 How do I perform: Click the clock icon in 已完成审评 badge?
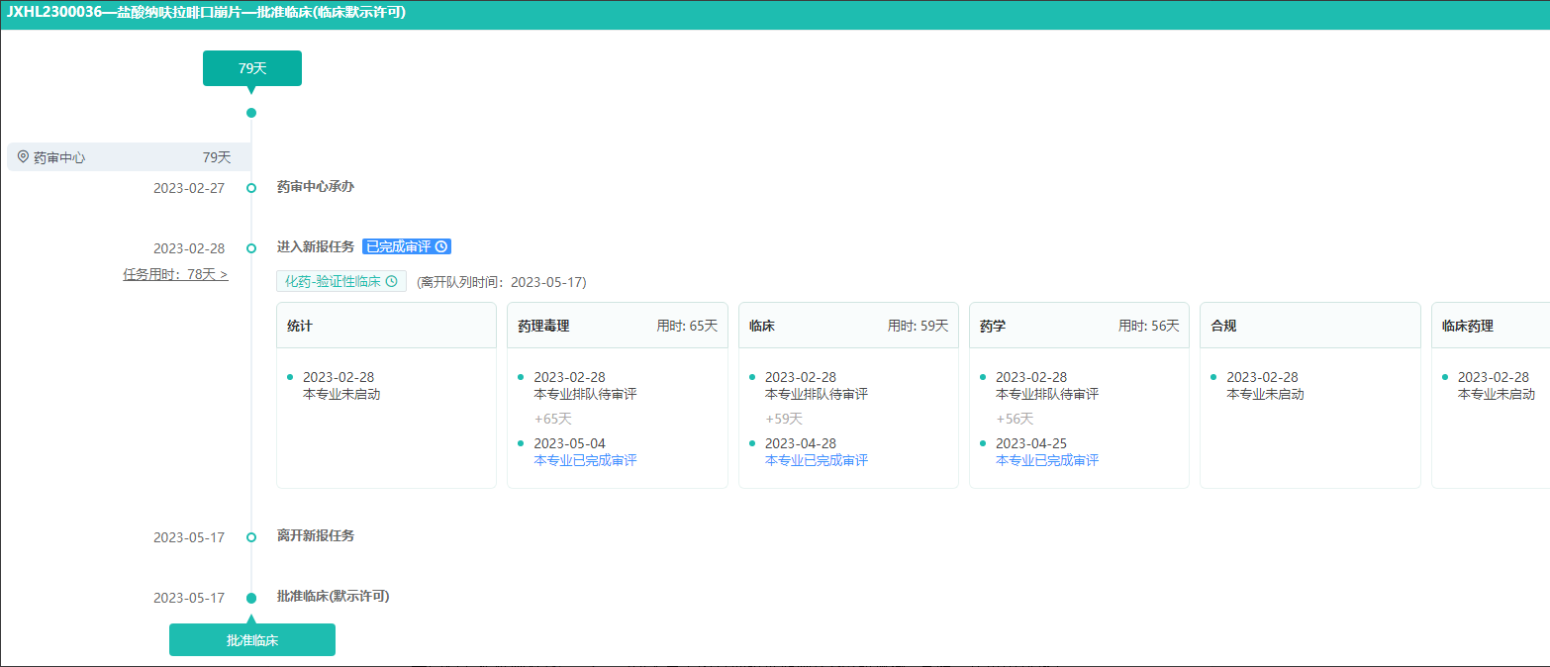(x=441, y=246)
